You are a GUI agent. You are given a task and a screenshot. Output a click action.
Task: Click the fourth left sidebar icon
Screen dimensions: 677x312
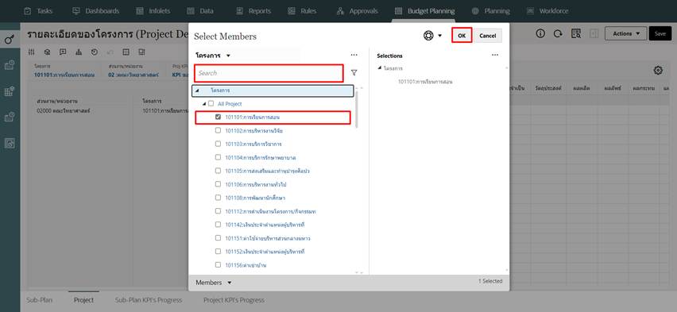click(x=10, y=117)
